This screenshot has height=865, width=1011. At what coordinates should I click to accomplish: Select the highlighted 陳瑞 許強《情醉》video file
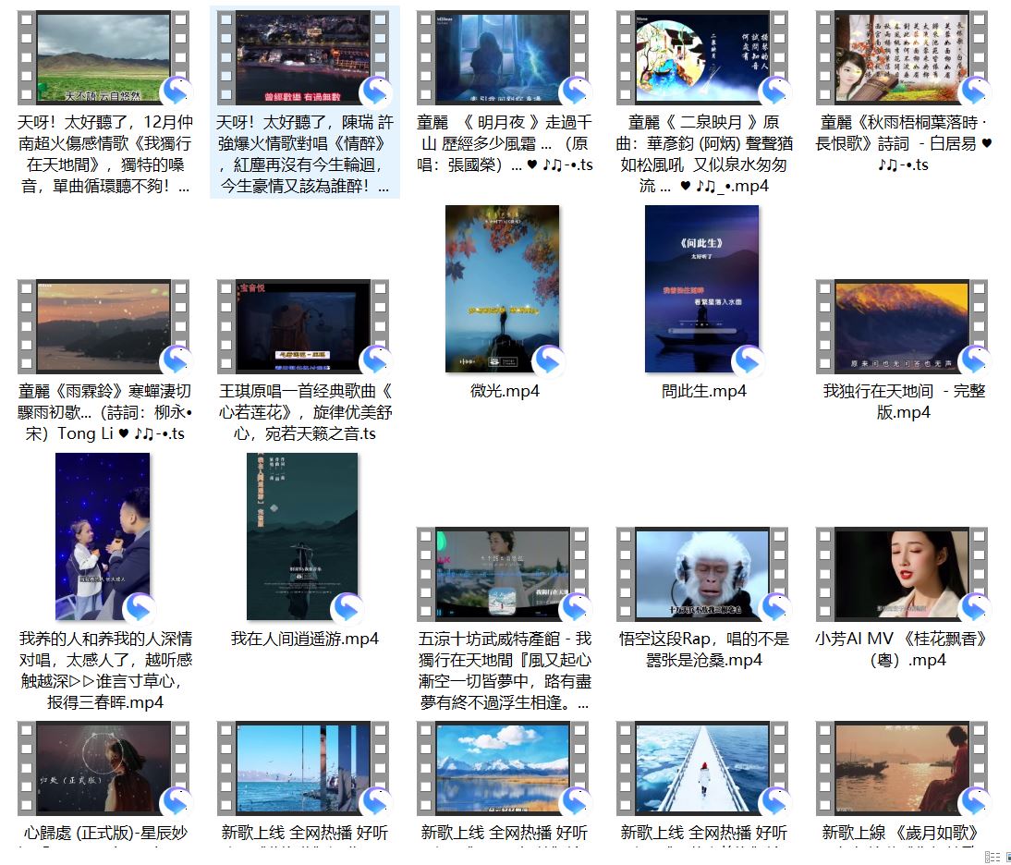pyautogui.click(x=302, y=57)
